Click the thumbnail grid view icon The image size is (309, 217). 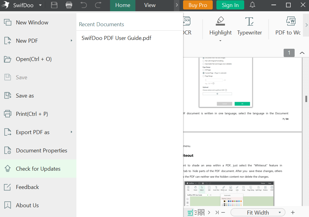201,212
